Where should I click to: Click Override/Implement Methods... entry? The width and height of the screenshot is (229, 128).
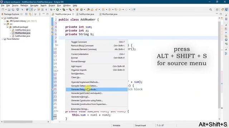(97, 82)
